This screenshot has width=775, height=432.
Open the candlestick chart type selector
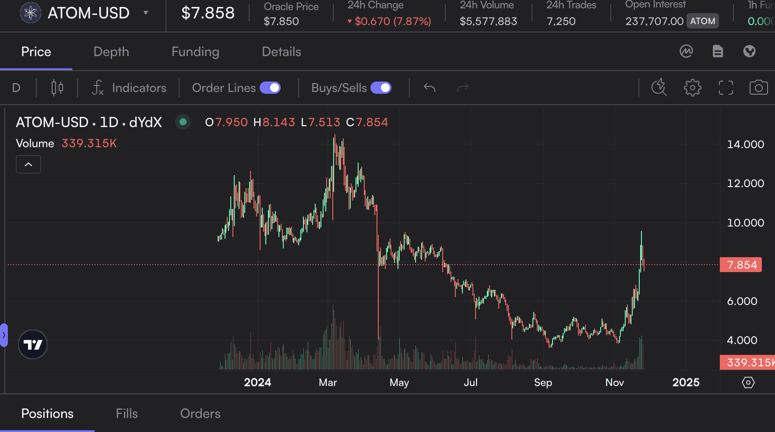click(57, 88)
